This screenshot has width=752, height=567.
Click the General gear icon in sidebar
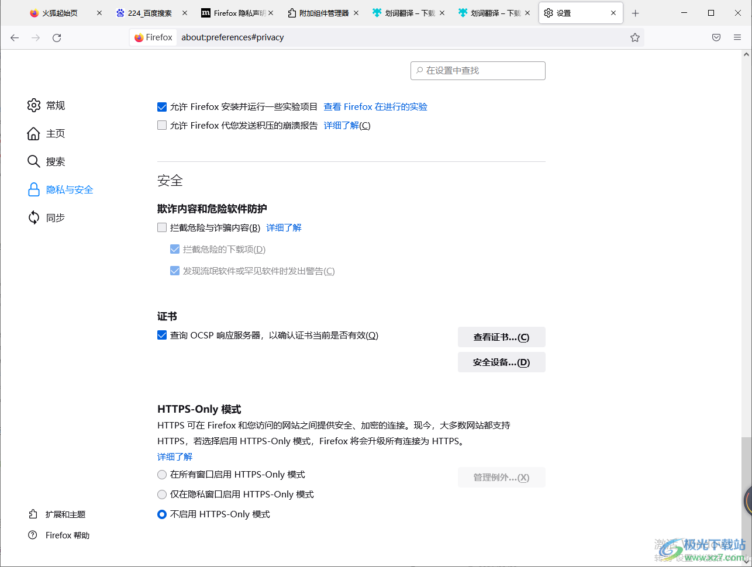[34, 105]
